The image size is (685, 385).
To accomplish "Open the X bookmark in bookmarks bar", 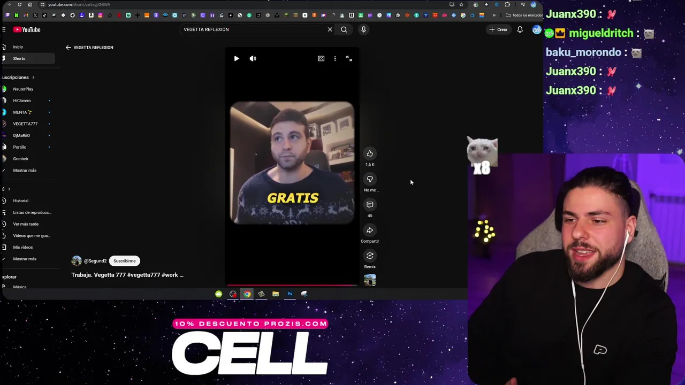I will (35, 15).
